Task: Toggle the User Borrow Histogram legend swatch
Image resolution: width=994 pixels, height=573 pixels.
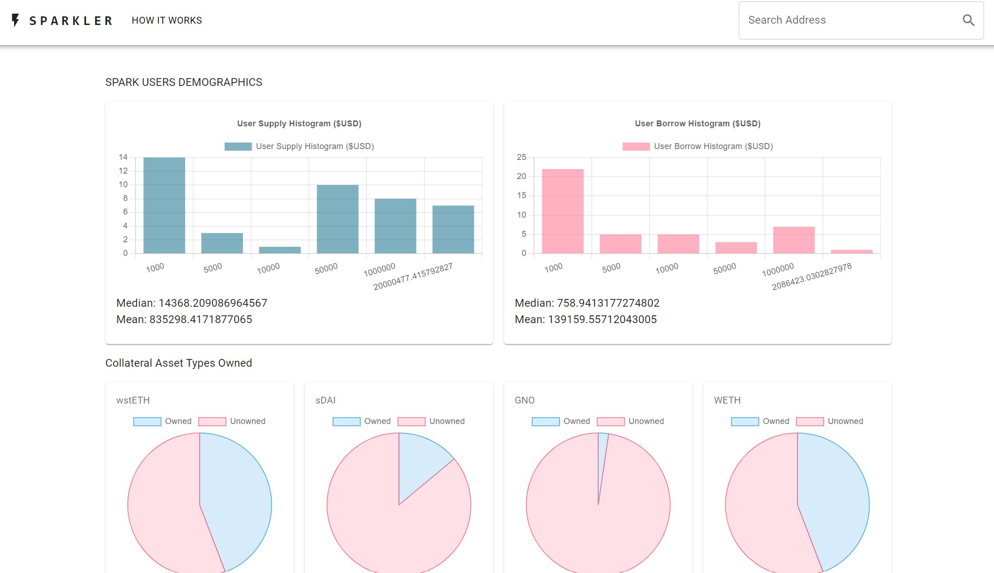Action: (x=636, y=146)
